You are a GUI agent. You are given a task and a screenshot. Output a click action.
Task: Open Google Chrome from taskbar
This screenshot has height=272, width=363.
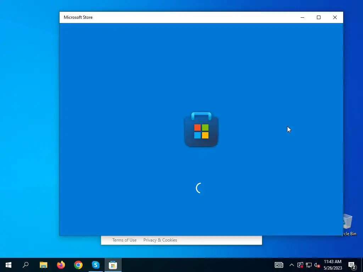click(x=78, y=265)
